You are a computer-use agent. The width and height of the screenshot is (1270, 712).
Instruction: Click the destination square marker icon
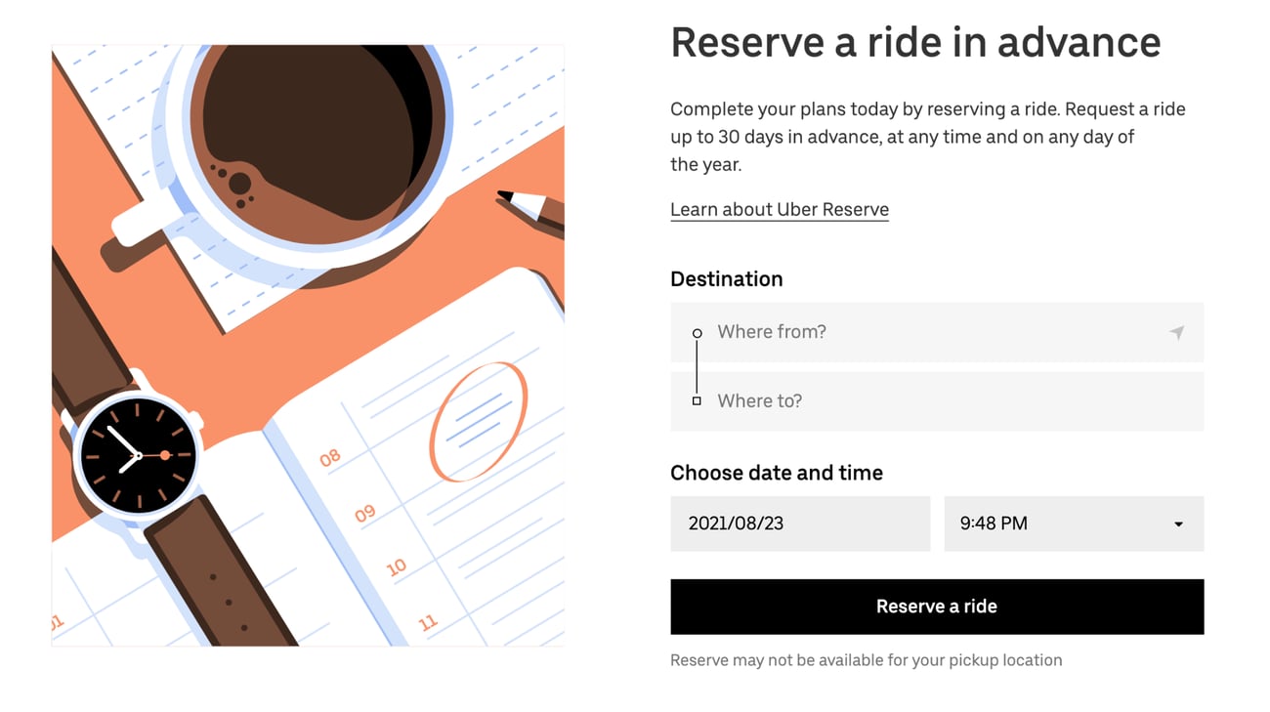point(697,400)
